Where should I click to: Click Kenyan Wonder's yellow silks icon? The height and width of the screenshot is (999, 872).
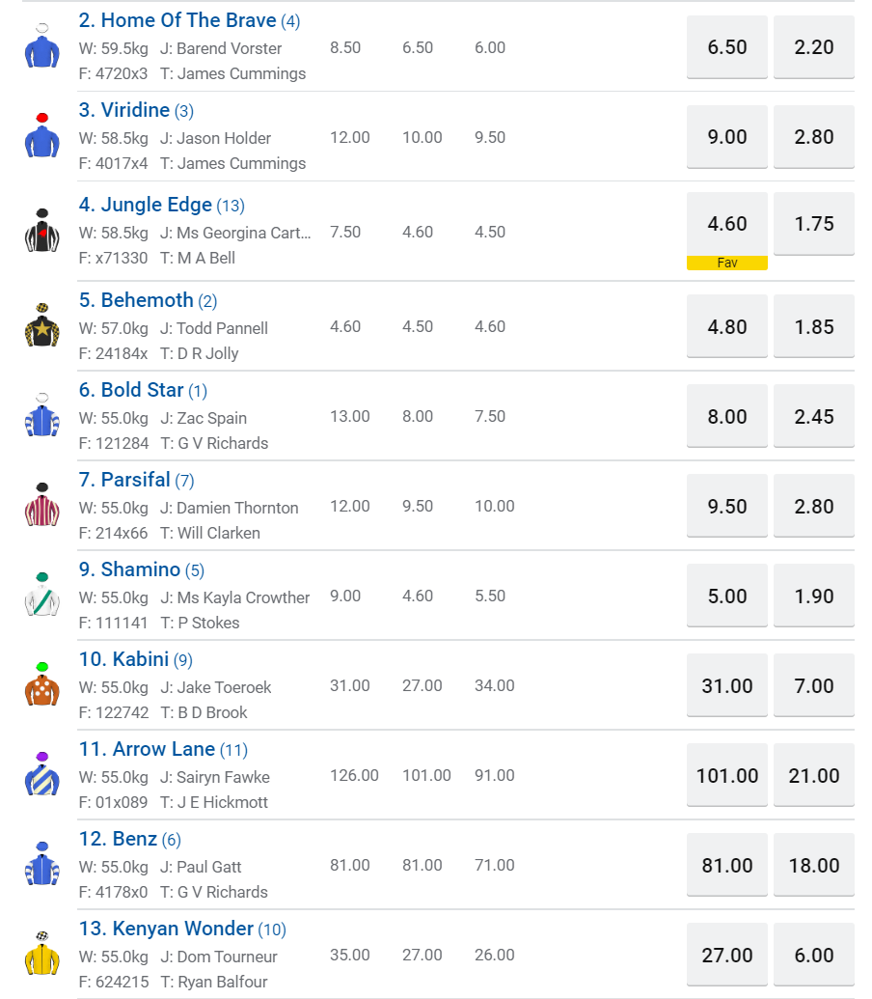pos(41,954)
